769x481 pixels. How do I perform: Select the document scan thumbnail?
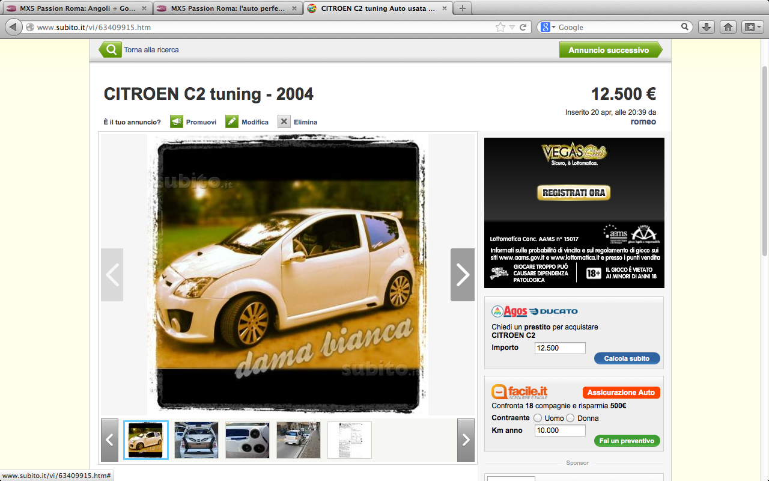pos(350,440)
